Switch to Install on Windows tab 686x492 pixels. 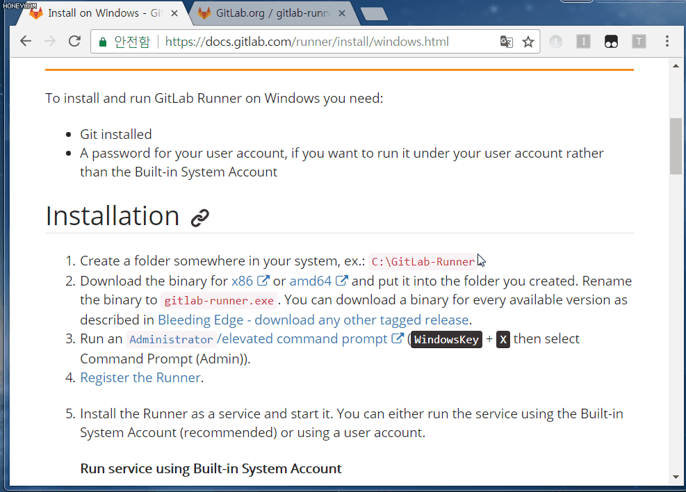pyautogui.click(x=103, y=13)
